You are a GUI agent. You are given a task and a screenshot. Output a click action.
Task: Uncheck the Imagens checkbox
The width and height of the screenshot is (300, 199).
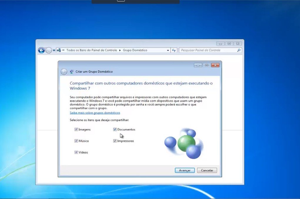point(76,129)
